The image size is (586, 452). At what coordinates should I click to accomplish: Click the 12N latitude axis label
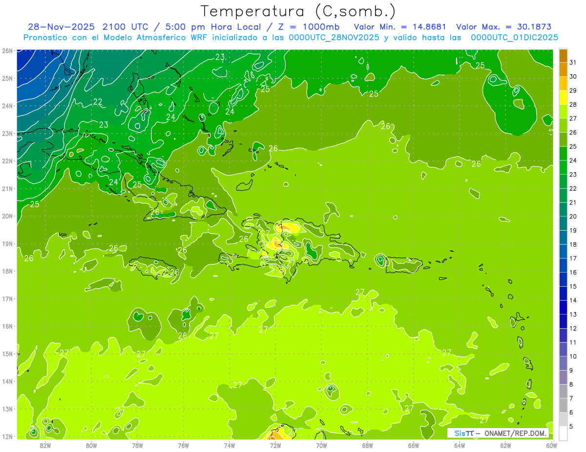click(7, 436)
